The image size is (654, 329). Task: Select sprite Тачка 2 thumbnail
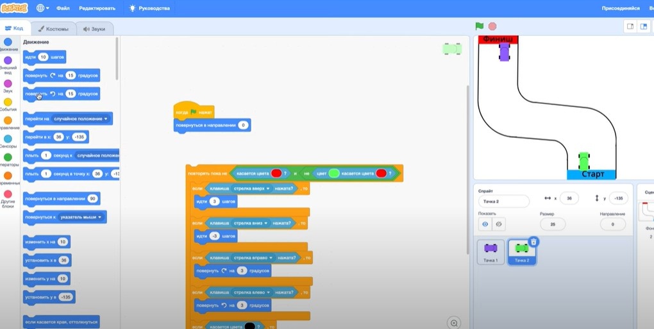522,253
